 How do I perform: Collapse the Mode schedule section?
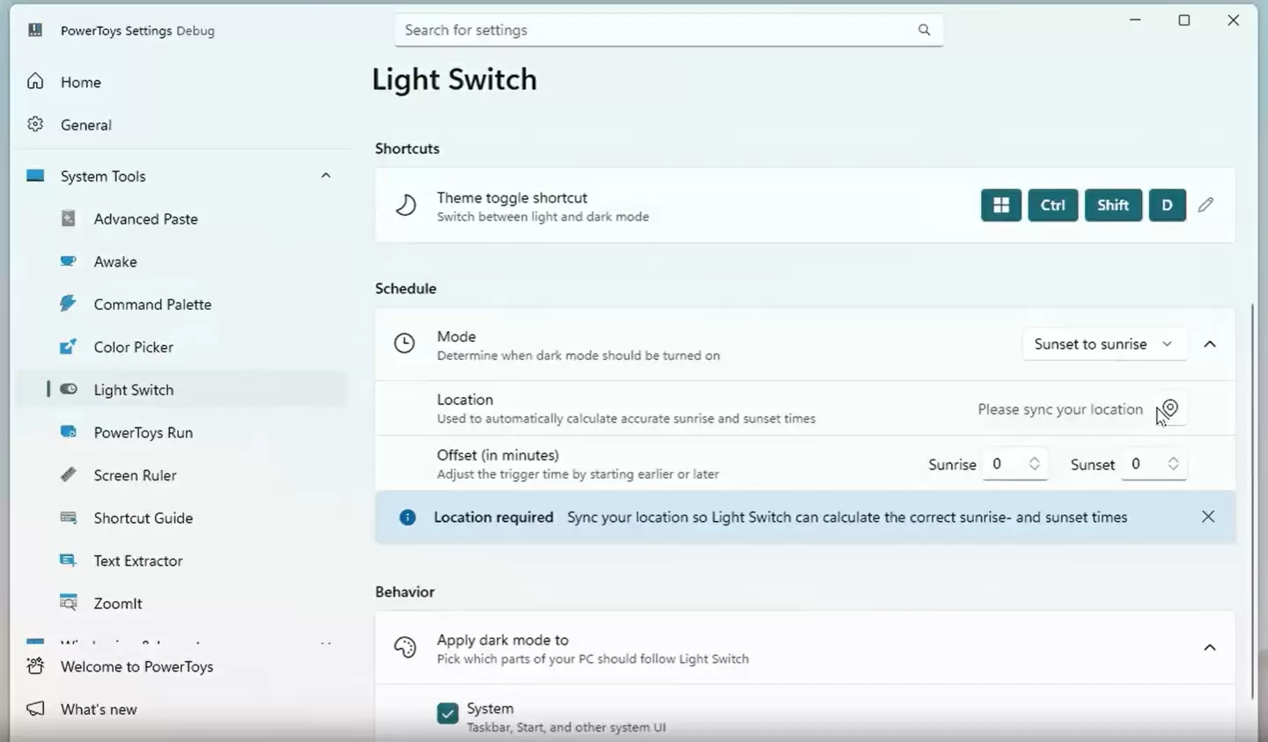pos(1210,344)
